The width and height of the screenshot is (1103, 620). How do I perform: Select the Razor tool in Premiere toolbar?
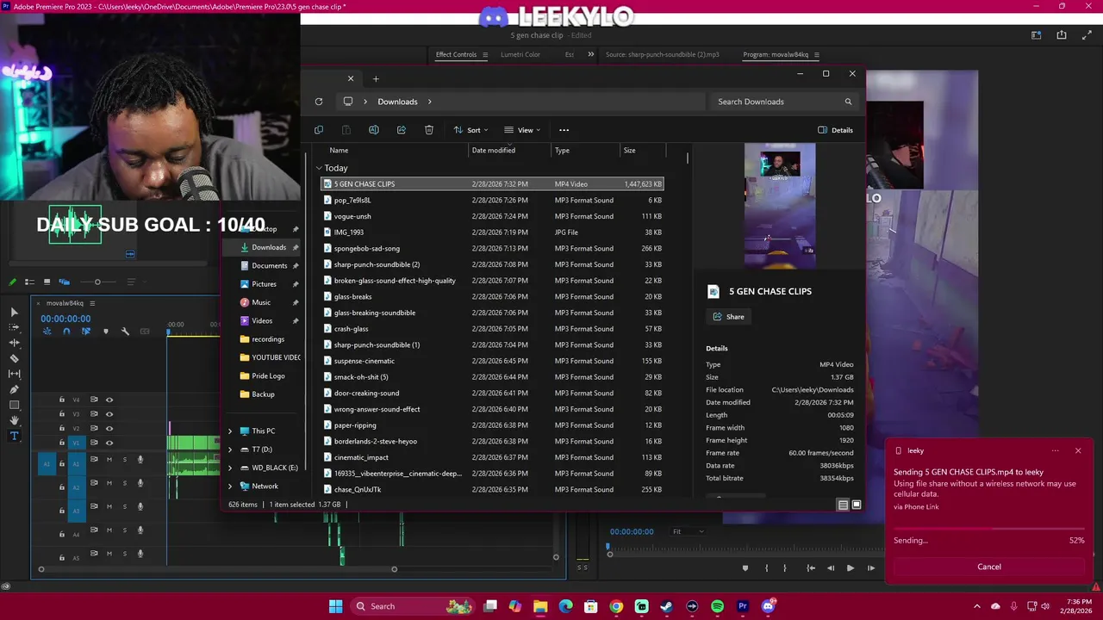[14, 358]
